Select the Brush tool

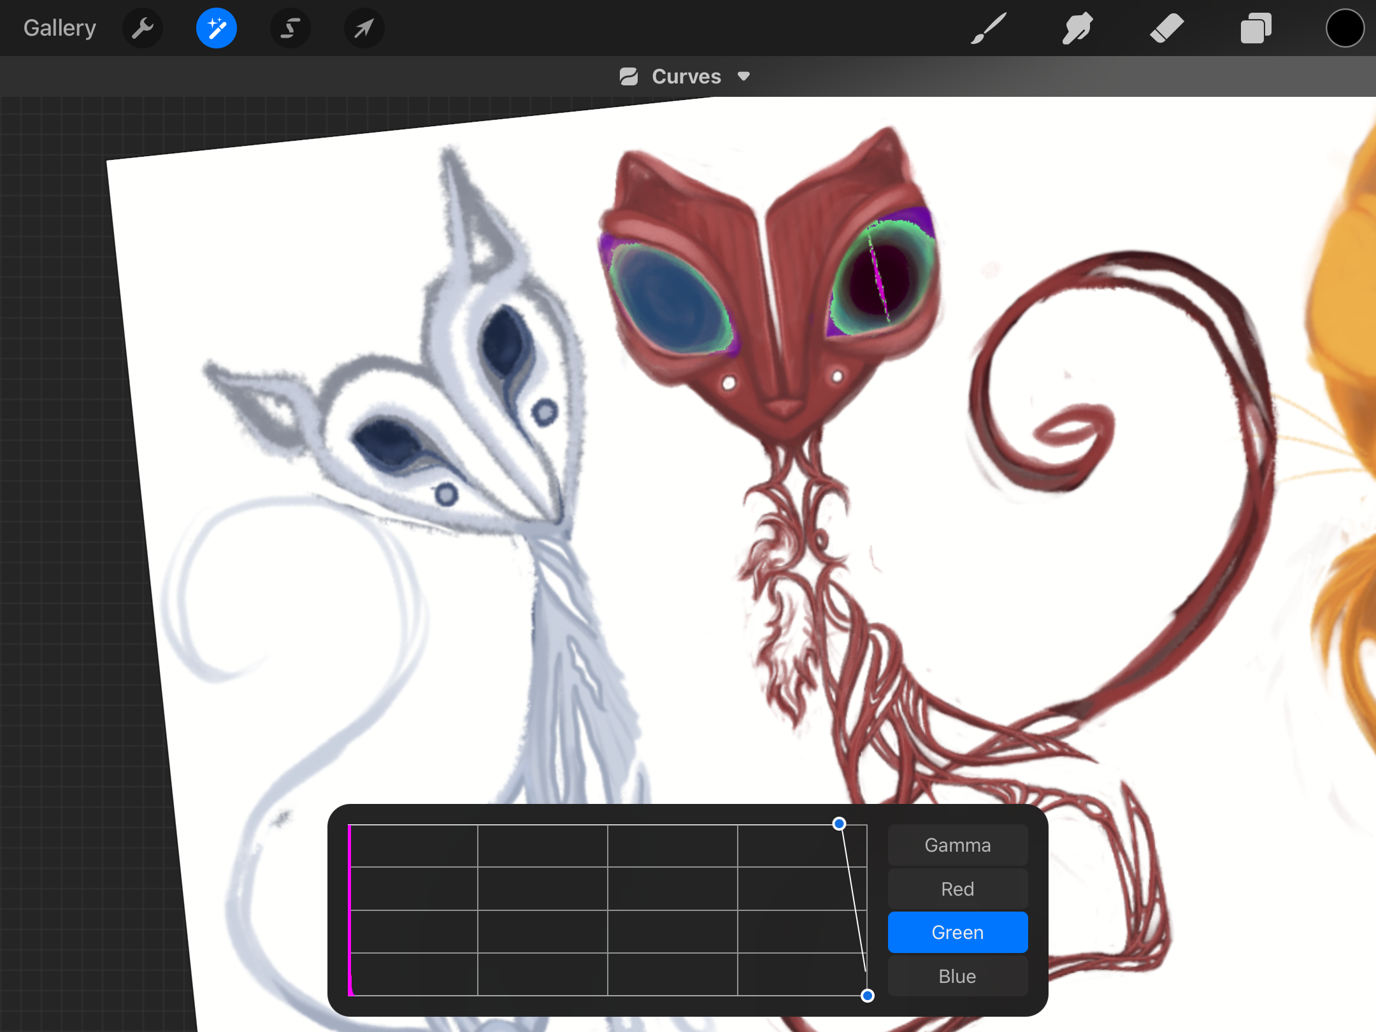coord(989,28)
